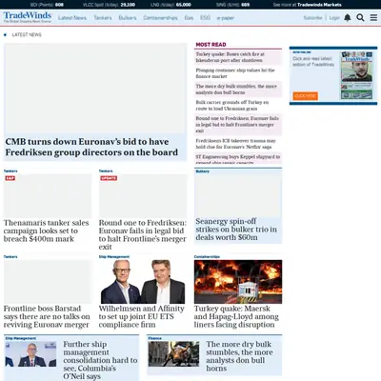Open See more at Tradewinds Markets link
This screenshot has width=381, height=381.
point(307,5)
